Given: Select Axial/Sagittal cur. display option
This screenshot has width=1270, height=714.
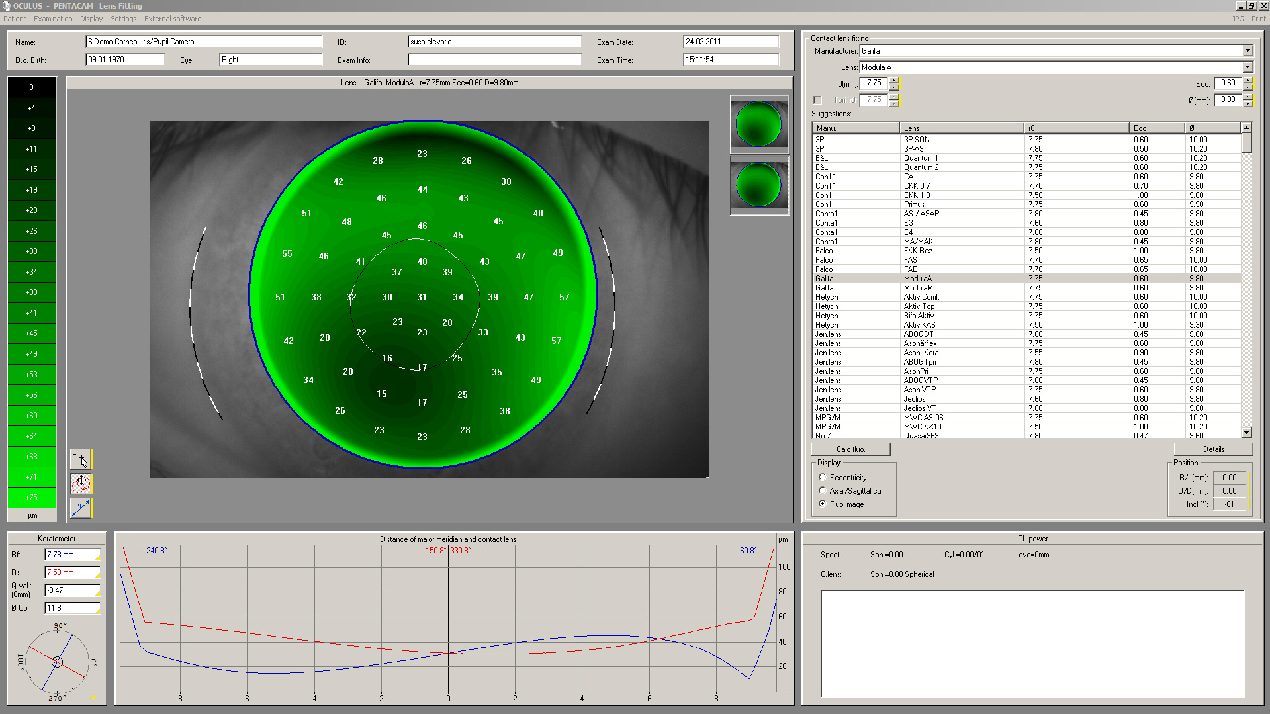Looking at the screenshot, I should point(823,490).
